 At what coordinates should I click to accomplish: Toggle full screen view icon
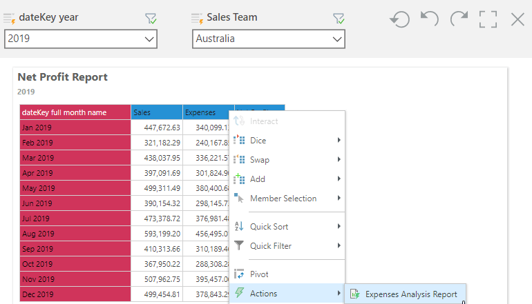coord(488,19)
